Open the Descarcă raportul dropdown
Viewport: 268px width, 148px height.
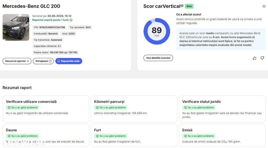pos(17,61)
